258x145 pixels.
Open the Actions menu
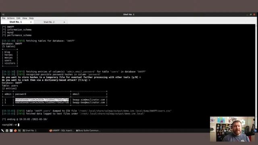(x=11, y=18)
